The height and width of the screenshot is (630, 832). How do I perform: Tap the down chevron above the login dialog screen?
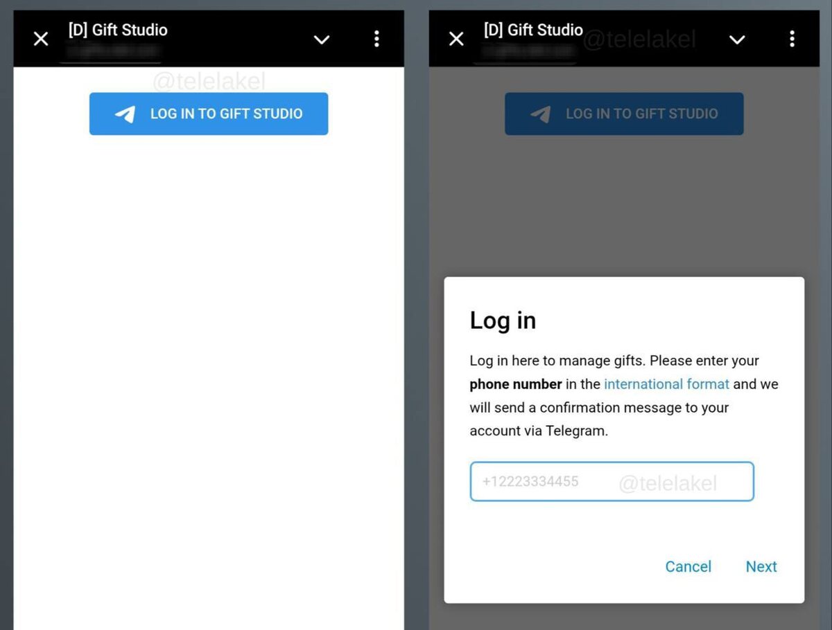pyautogui.click(x=737, y=39)
